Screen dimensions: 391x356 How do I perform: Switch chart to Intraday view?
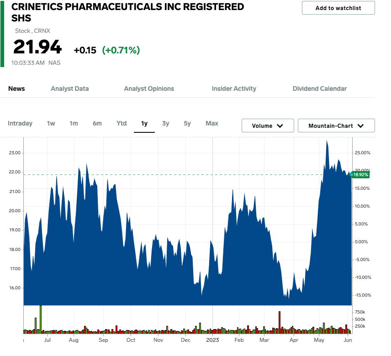pyautogui.click(x=20, y=123)
